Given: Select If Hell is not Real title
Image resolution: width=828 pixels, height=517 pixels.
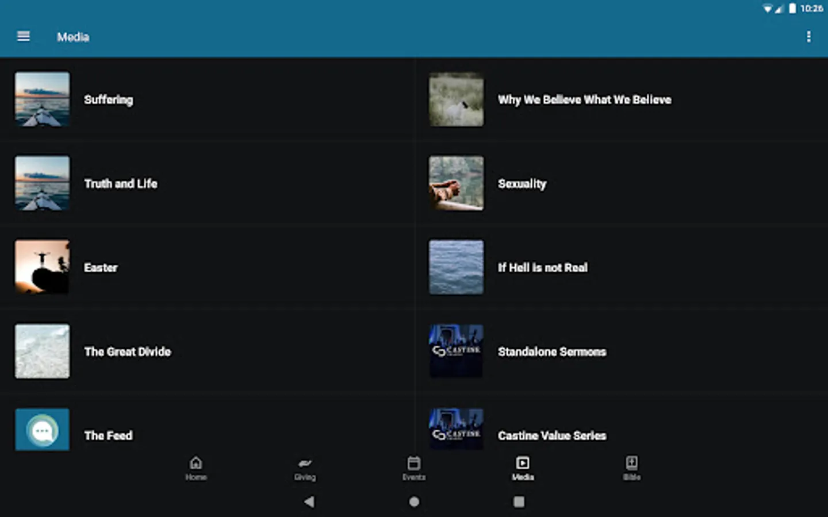Looking at the screenshot, I should click(543, 268).
